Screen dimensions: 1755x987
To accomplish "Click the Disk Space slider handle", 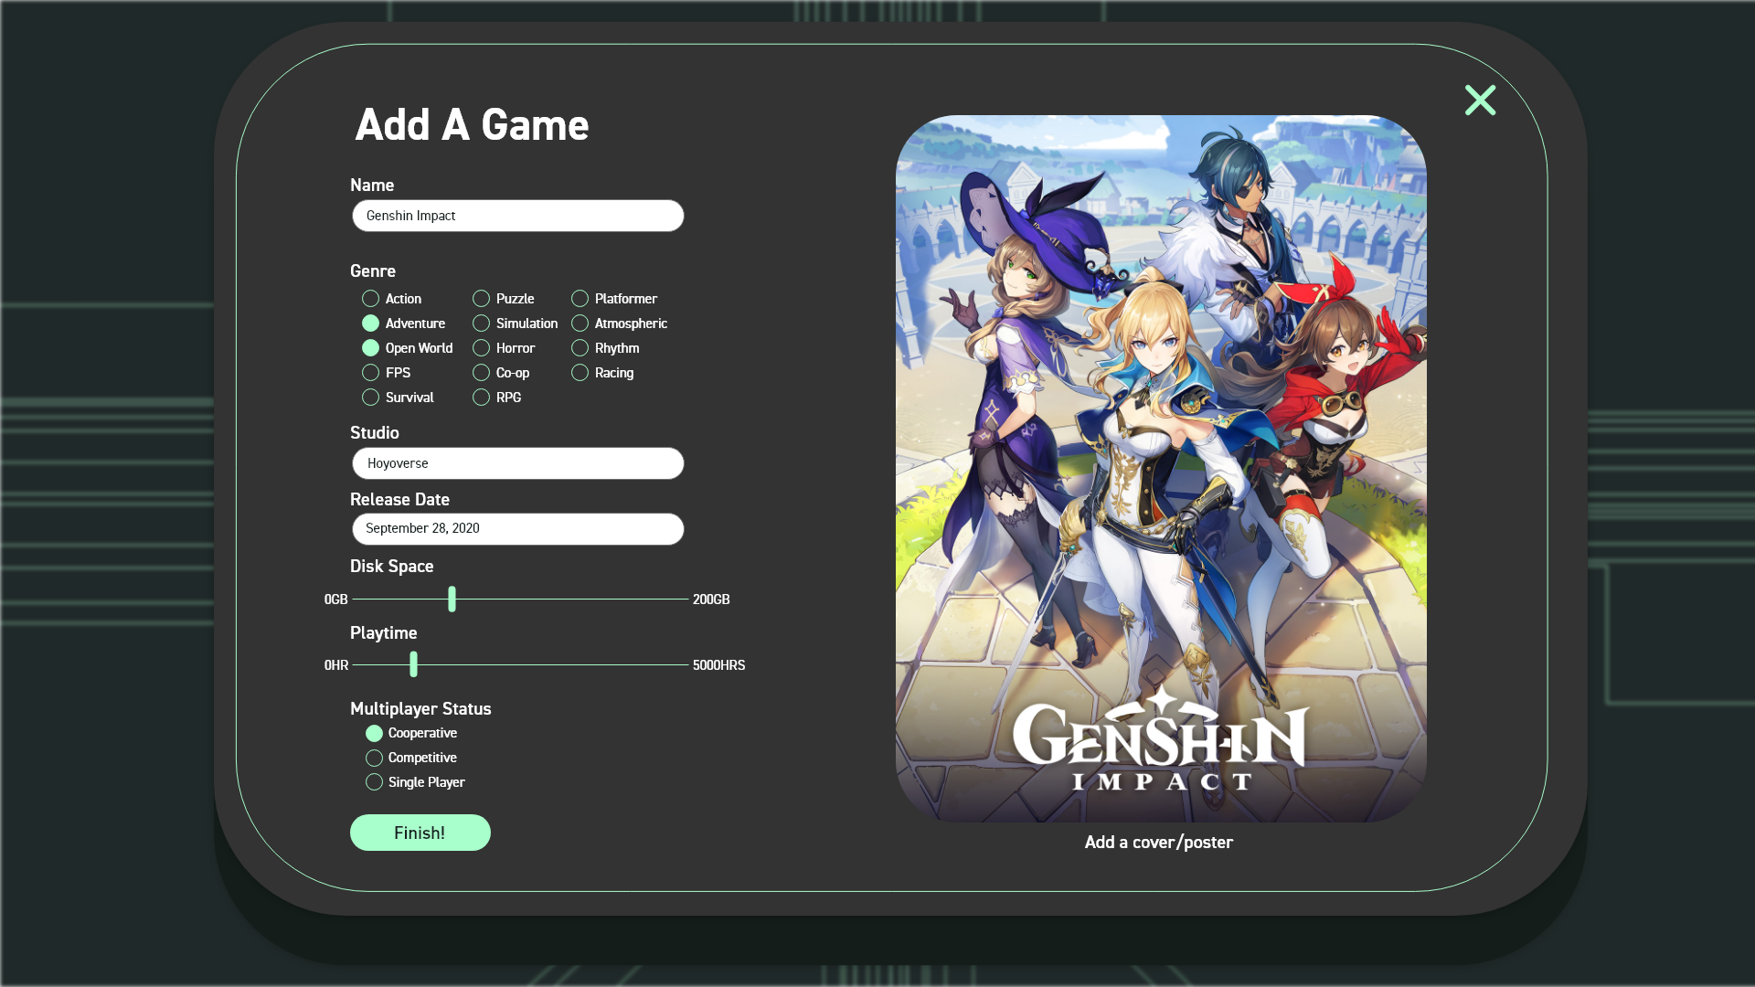I will click(452, 600).
